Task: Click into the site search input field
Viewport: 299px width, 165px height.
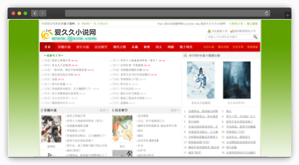Action: [x=230, y=37]
